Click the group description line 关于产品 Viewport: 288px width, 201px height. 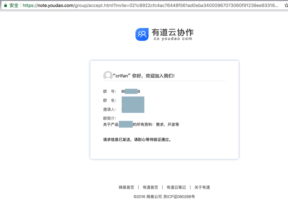pos(141,124)
